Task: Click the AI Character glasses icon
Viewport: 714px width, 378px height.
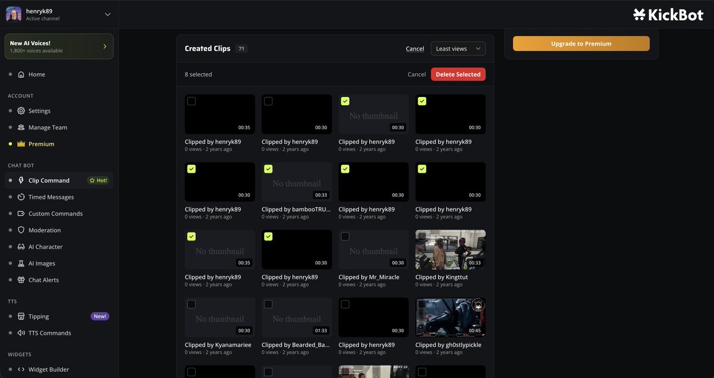Action: pyautogui.click(x=21, y=247)
